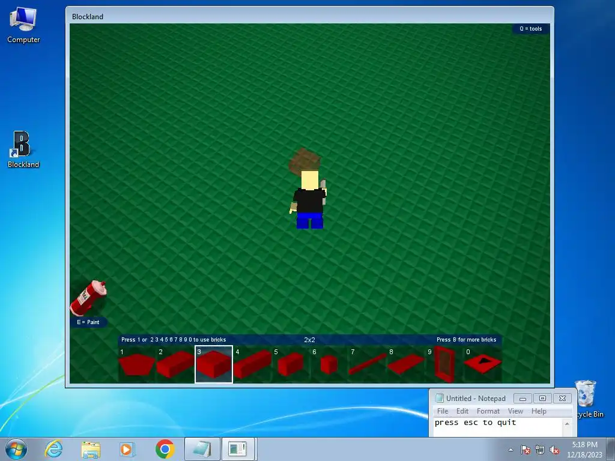Click Notepad scrollbar up arrow
This screenshot has width=615, height=461.
click(x=567, y=423)
